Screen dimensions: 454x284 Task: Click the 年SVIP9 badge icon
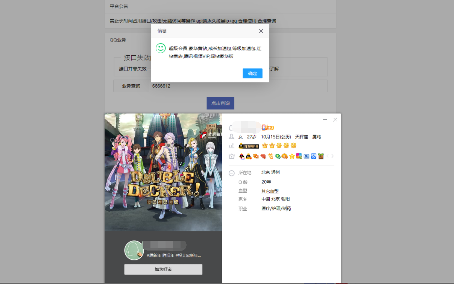250,146
